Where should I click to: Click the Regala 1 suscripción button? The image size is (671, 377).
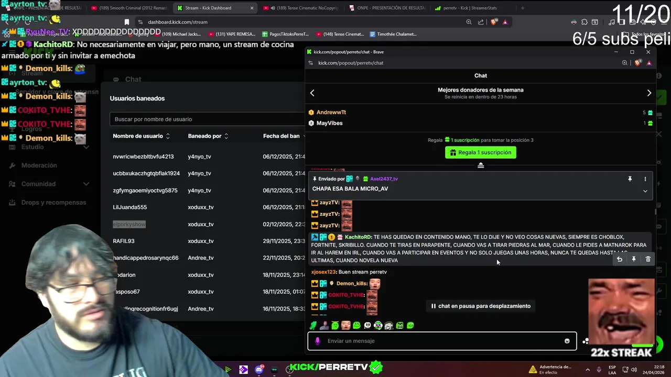click(481, 152)
